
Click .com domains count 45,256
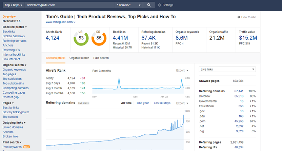coord(239,121)
